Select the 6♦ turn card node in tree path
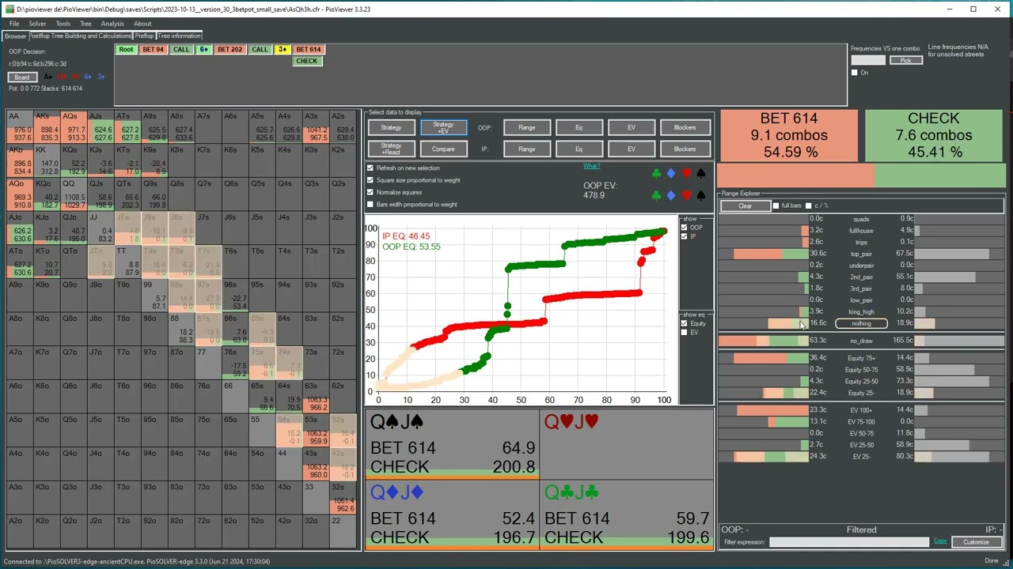Image resolution: width=1013 pixels, height=569 pixels. pyautogui.click(x=203, y=50)
